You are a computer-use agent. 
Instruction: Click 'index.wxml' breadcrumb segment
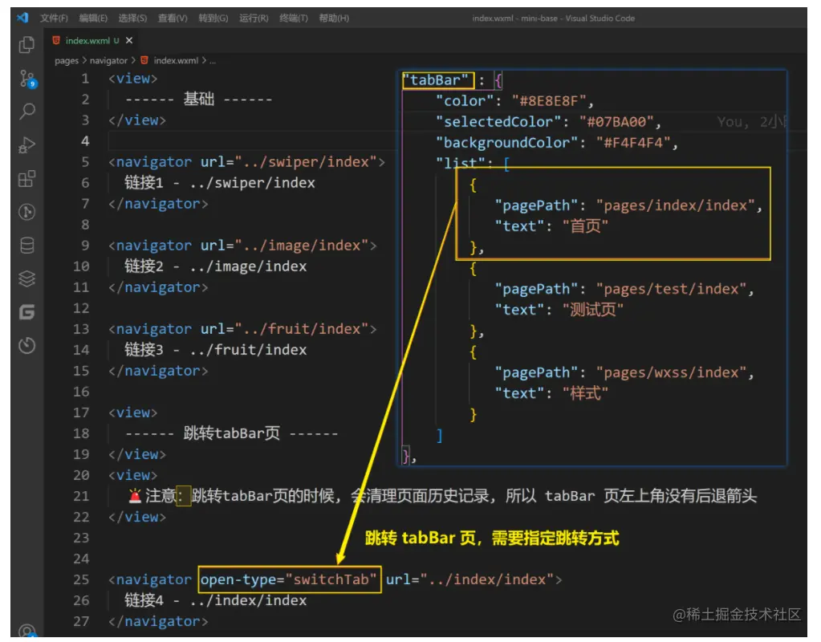[x=176, y=61]
